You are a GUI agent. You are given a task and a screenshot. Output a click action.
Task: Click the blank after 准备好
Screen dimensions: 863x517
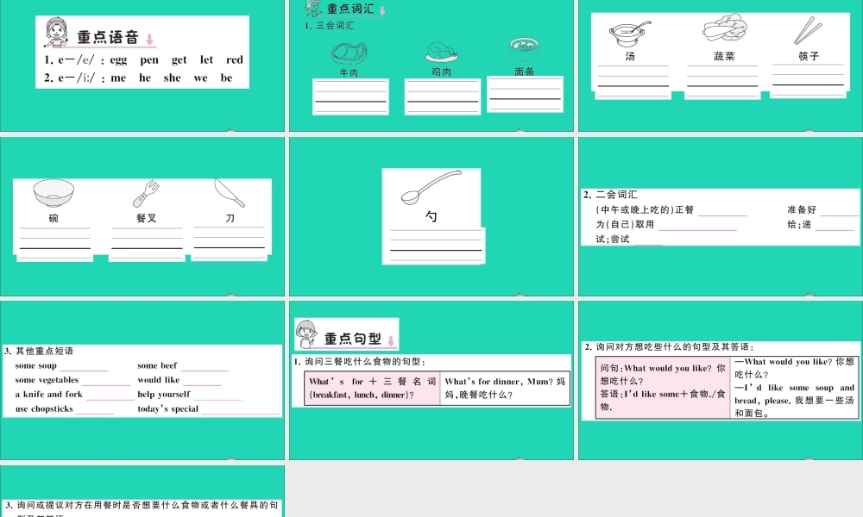coord(840,212)
